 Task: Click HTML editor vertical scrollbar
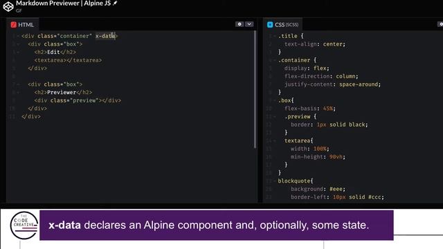(x=255, y=89)
